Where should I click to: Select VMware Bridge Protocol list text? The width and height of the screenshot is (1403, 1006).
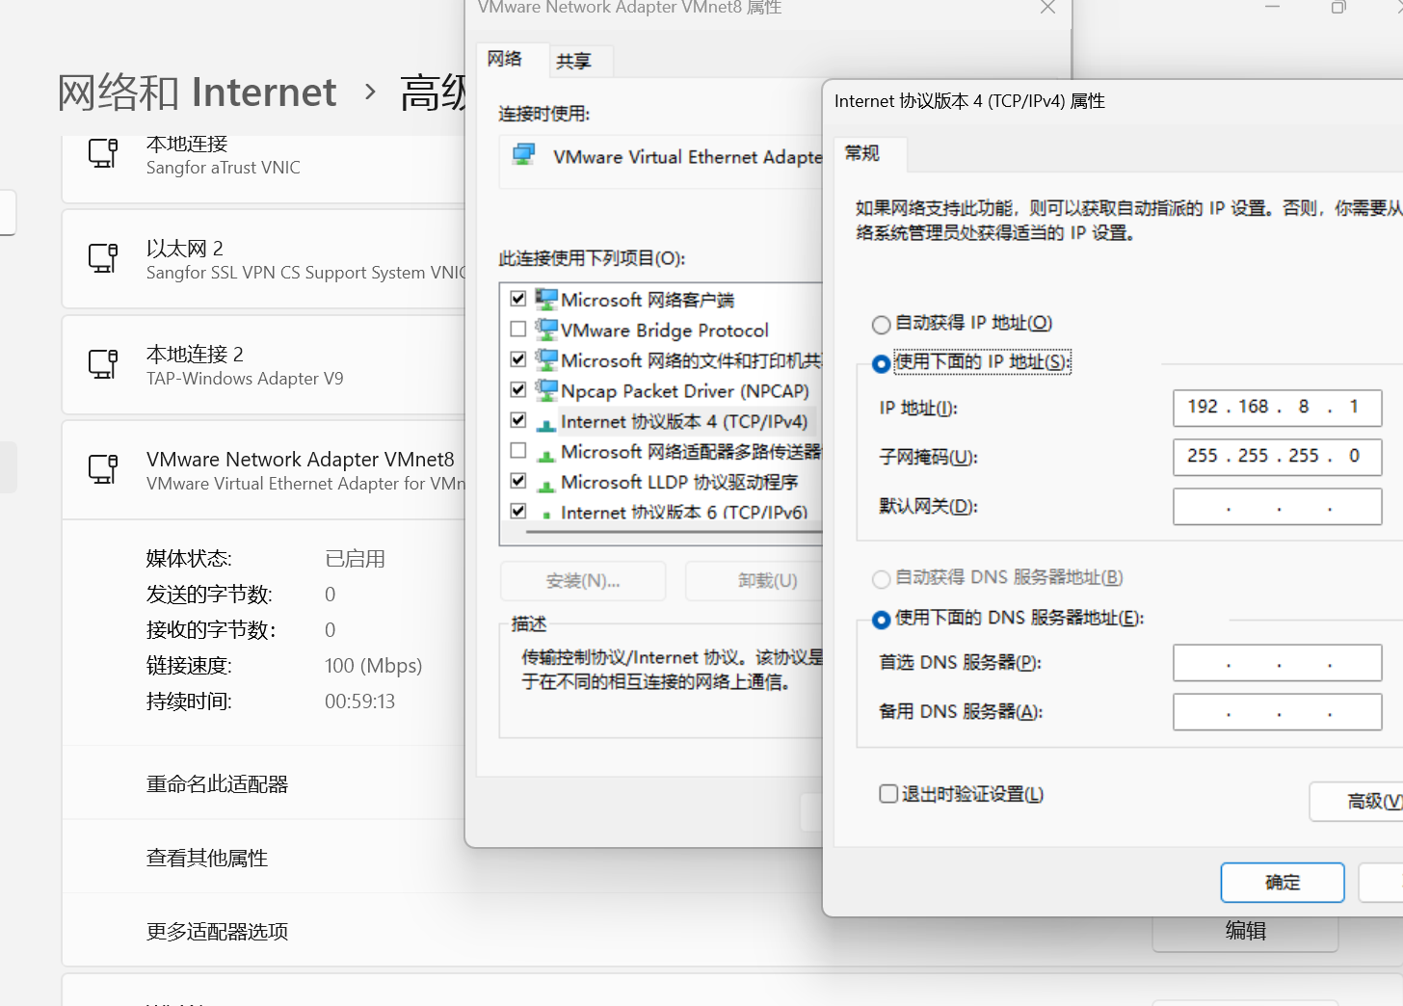pyautogui.click(x=665, y=331)
